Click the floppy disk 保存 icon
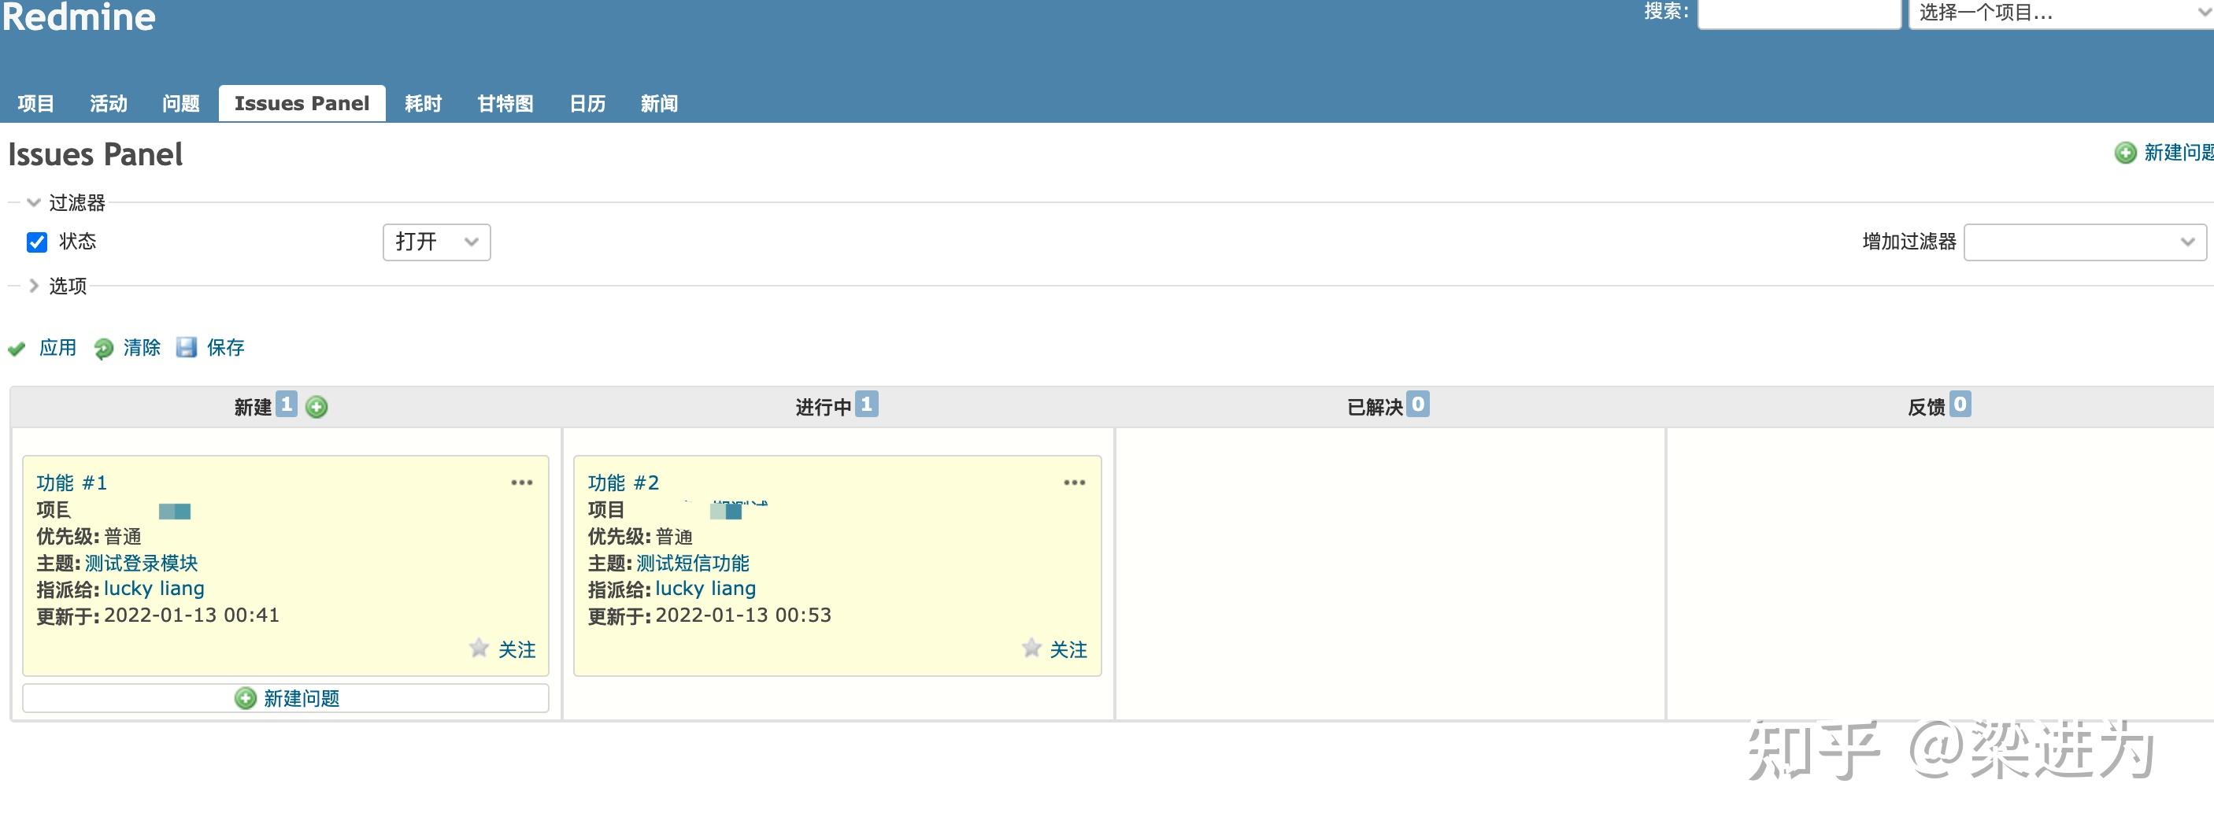 187,347
